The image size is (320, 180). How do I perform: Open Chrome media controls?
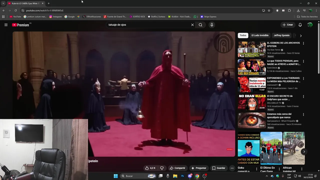(x=304, y=10)
